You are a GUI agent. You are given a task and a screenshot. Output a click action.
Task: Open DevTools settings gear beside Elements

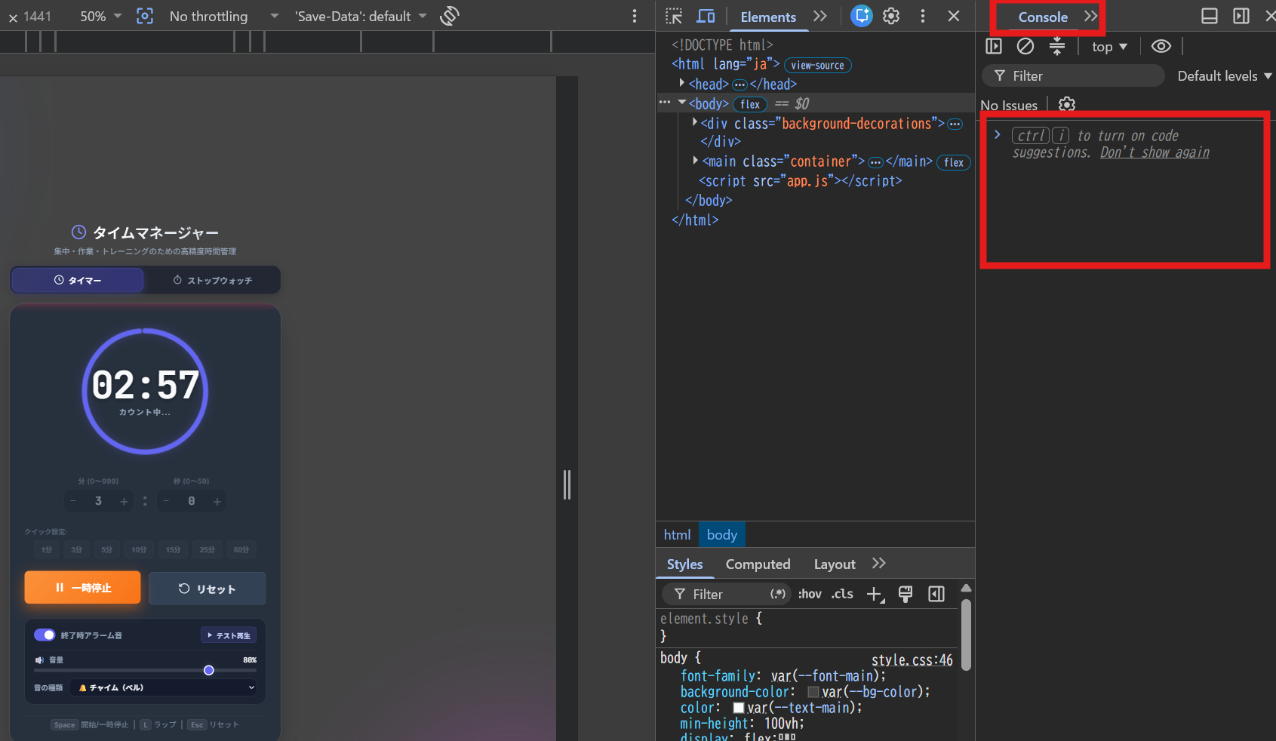tap(891, 16)
